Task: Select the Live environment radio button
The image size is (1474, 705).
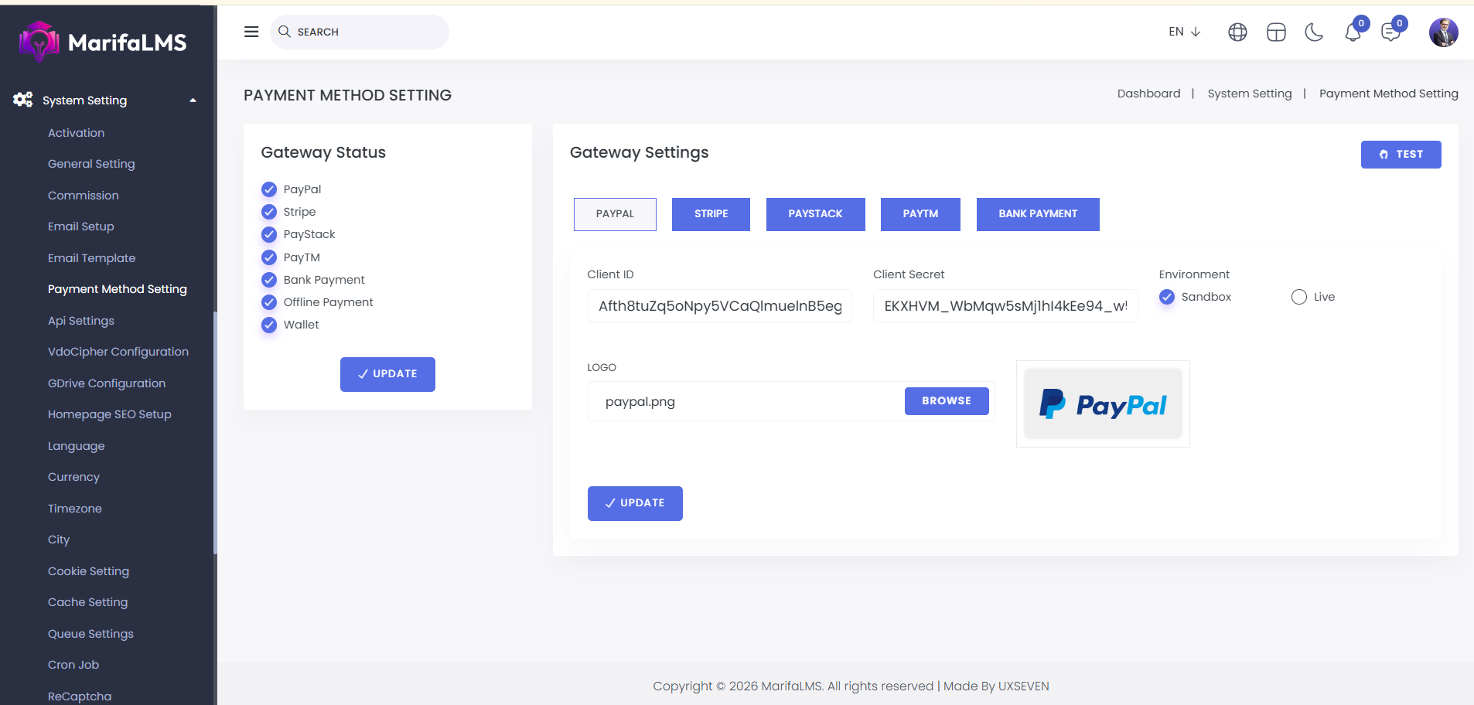Action: (x=1299, y=297)
